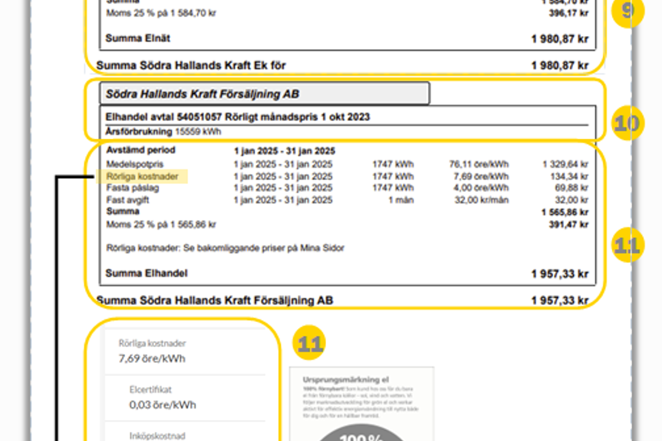Click the Avstämd period heading
The width and height of the screenshot is (662, 441).
[x=140, y=150]
